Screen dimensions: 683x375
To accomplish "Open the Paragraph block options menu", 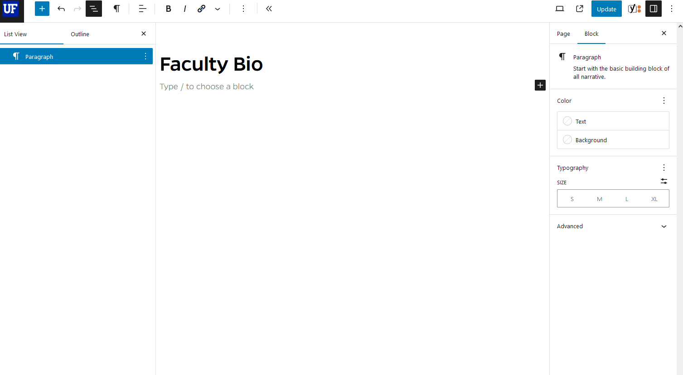I will (x=145, y=56).
